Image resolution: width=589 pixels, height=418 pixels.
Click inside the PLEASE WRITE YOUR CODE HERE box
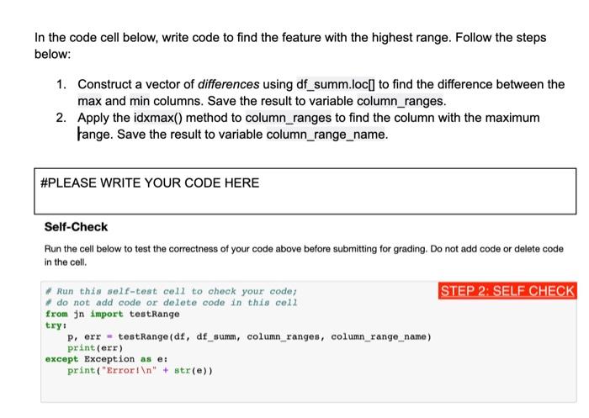[x=305, y=191]
